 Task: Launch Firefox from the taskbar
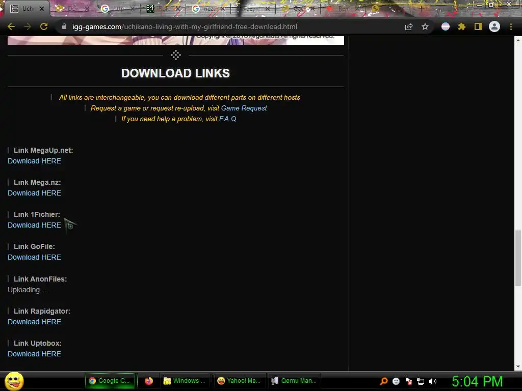point(149,381)
